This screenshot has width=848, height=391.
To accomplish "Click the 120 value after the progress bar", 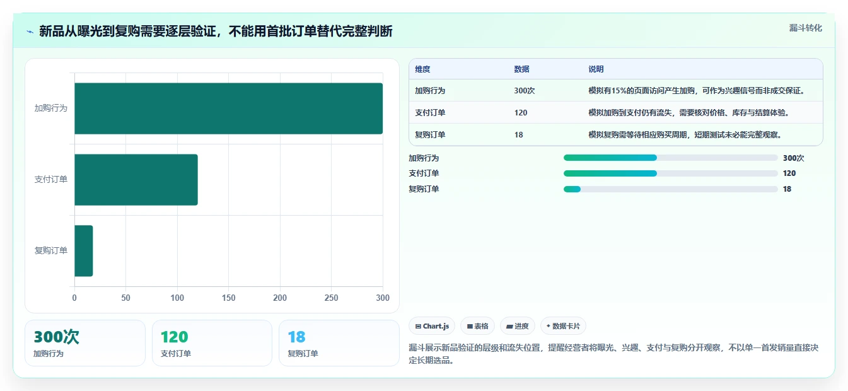I will tap(789, 173).
